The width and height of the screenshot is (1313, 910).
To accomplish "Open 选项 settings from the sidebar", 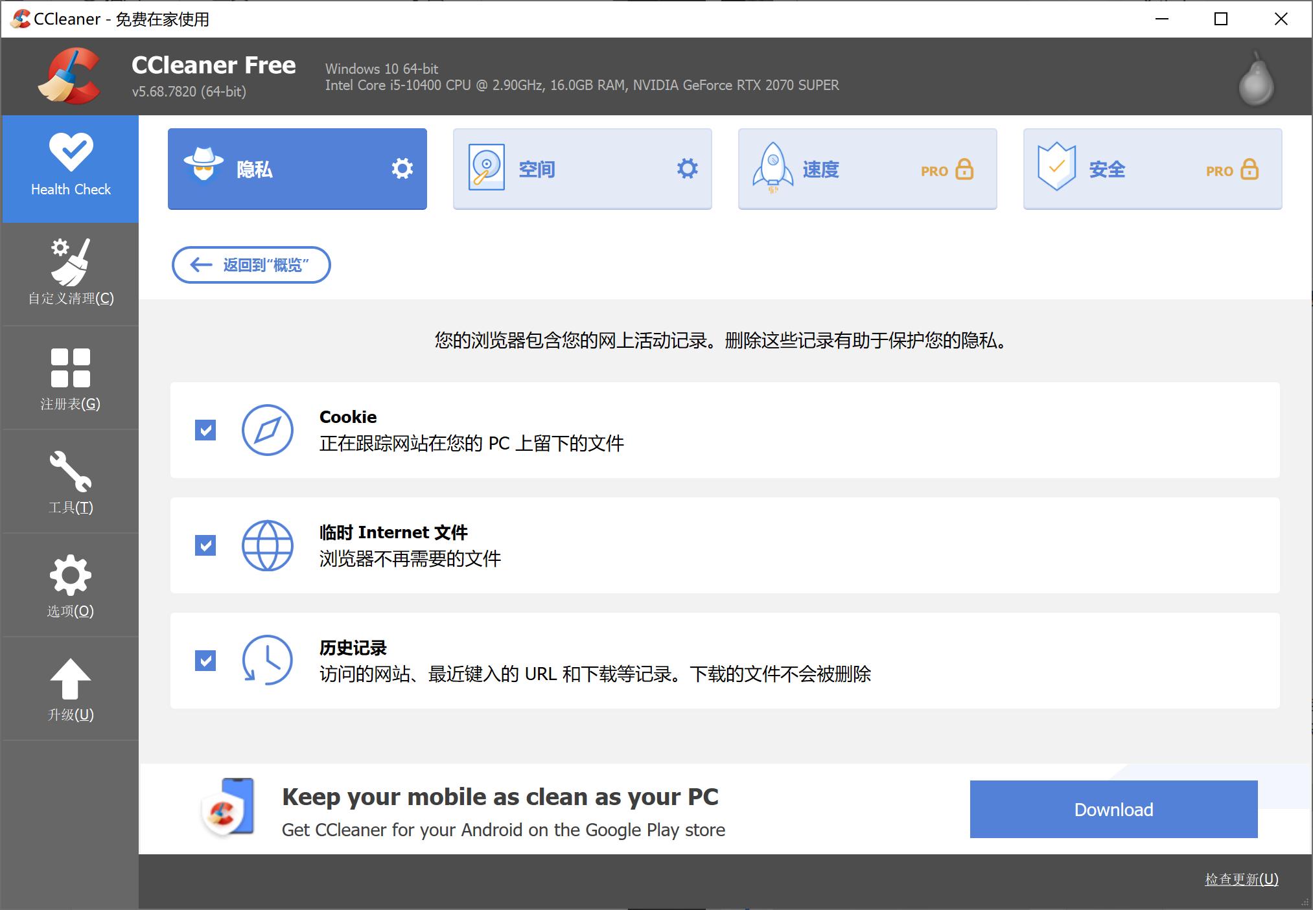I will [70, 584].
